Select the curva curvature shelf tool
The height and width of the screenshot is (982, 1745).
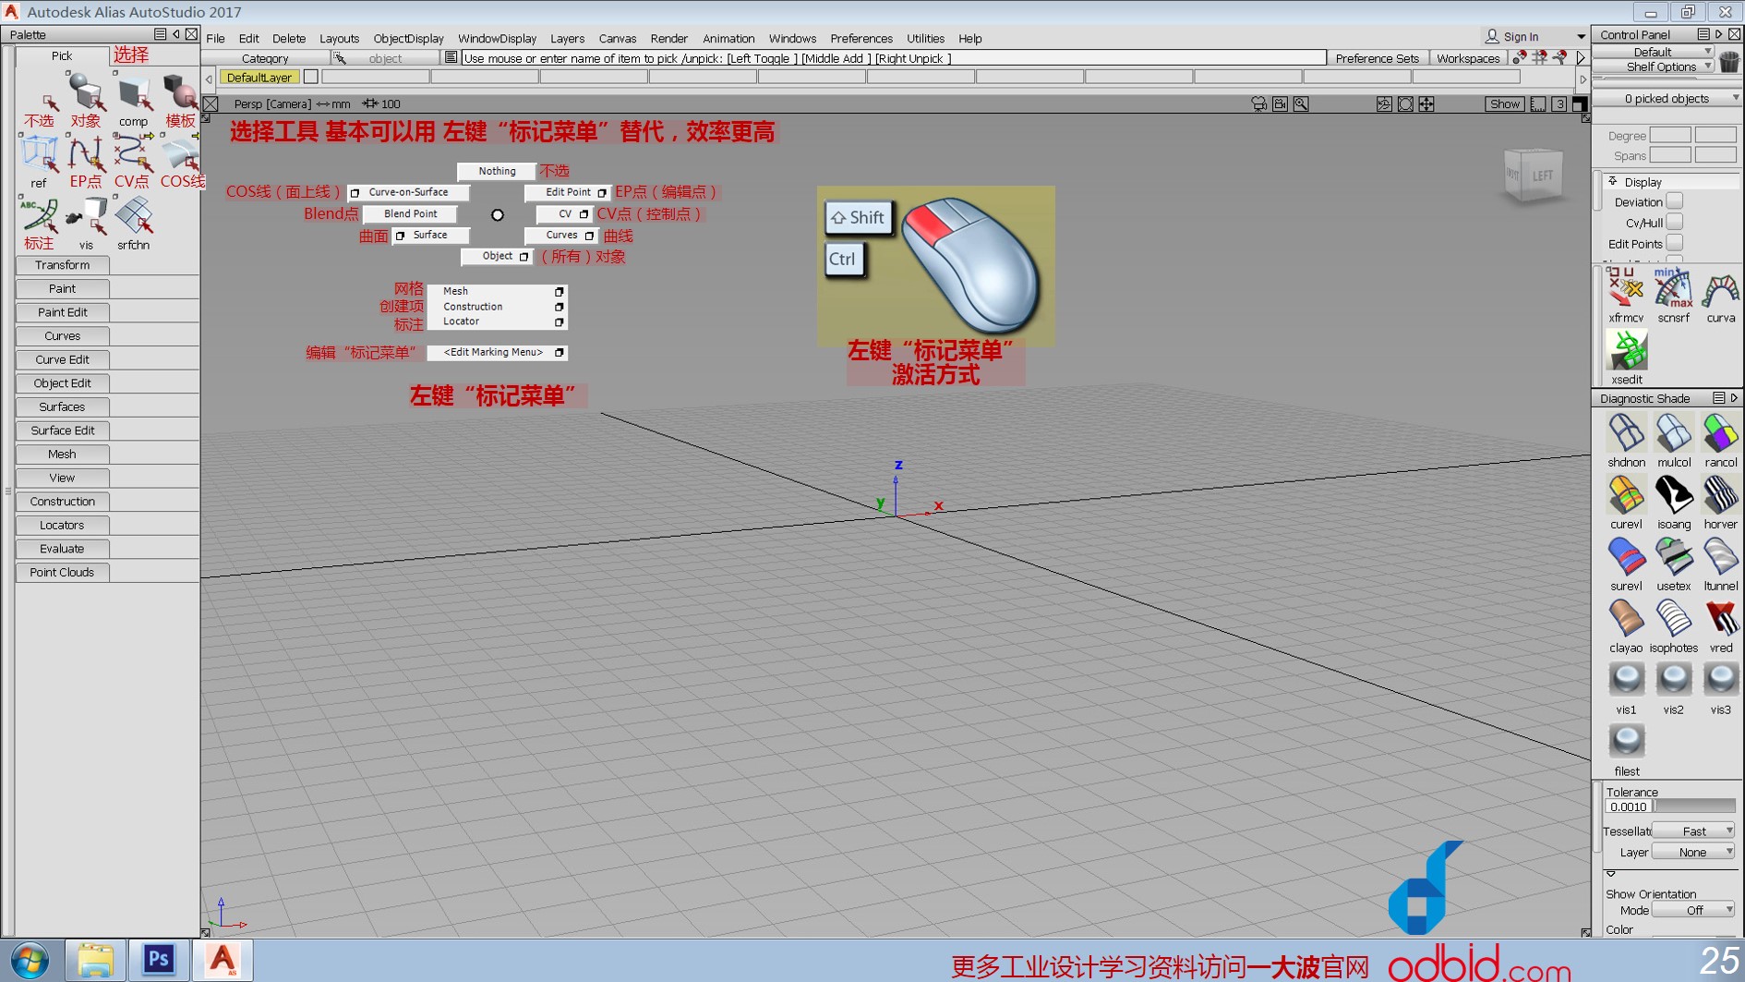coord(1720,289)
